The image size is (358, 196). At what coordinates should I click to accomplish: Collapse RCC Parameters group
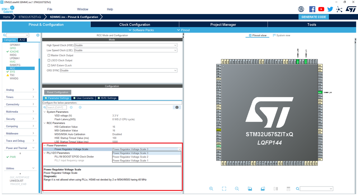45,123
